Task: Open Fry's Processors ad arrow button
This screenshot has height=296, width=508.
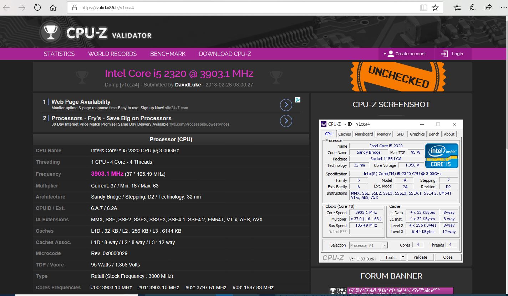Action: coord(286,121)
